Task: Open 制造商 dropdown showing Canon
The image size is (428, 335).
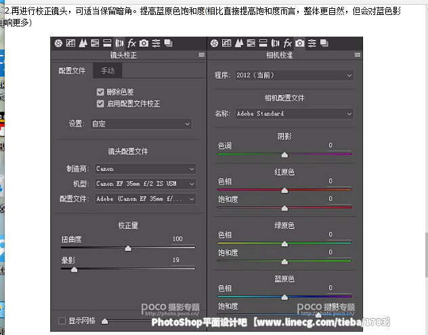Action: [145, 169]
